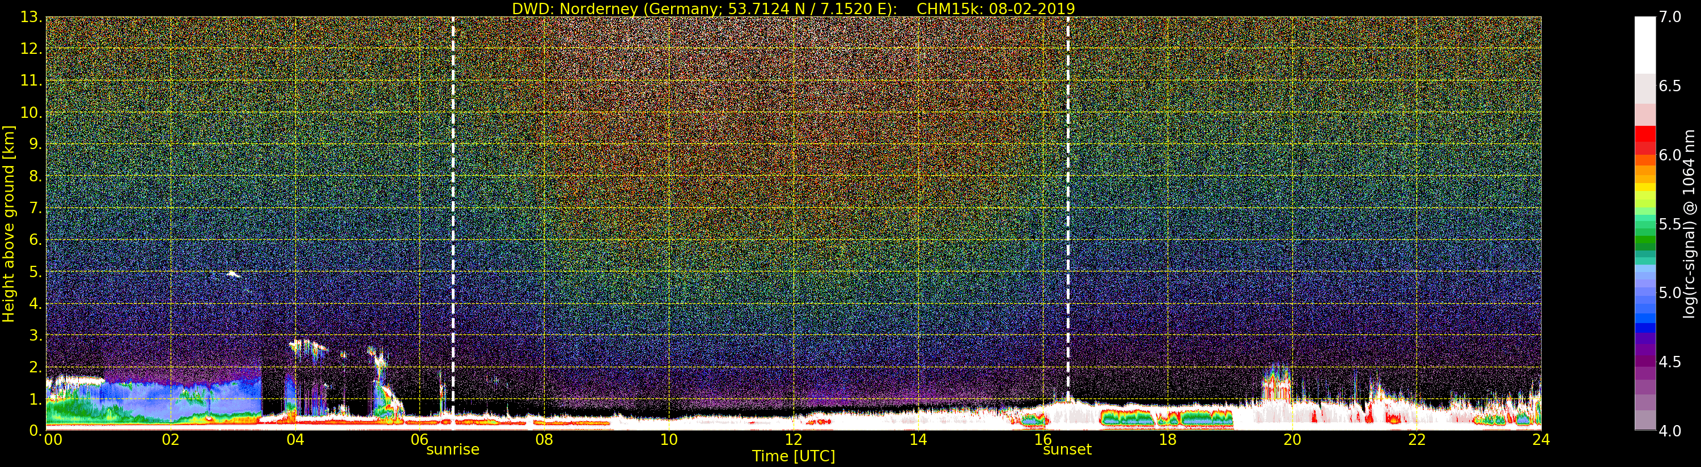Click the small white streak near 5 km at 03 UTC
Image resolution: width=1701 pixels, height=467 pixels.
(232, 274)
